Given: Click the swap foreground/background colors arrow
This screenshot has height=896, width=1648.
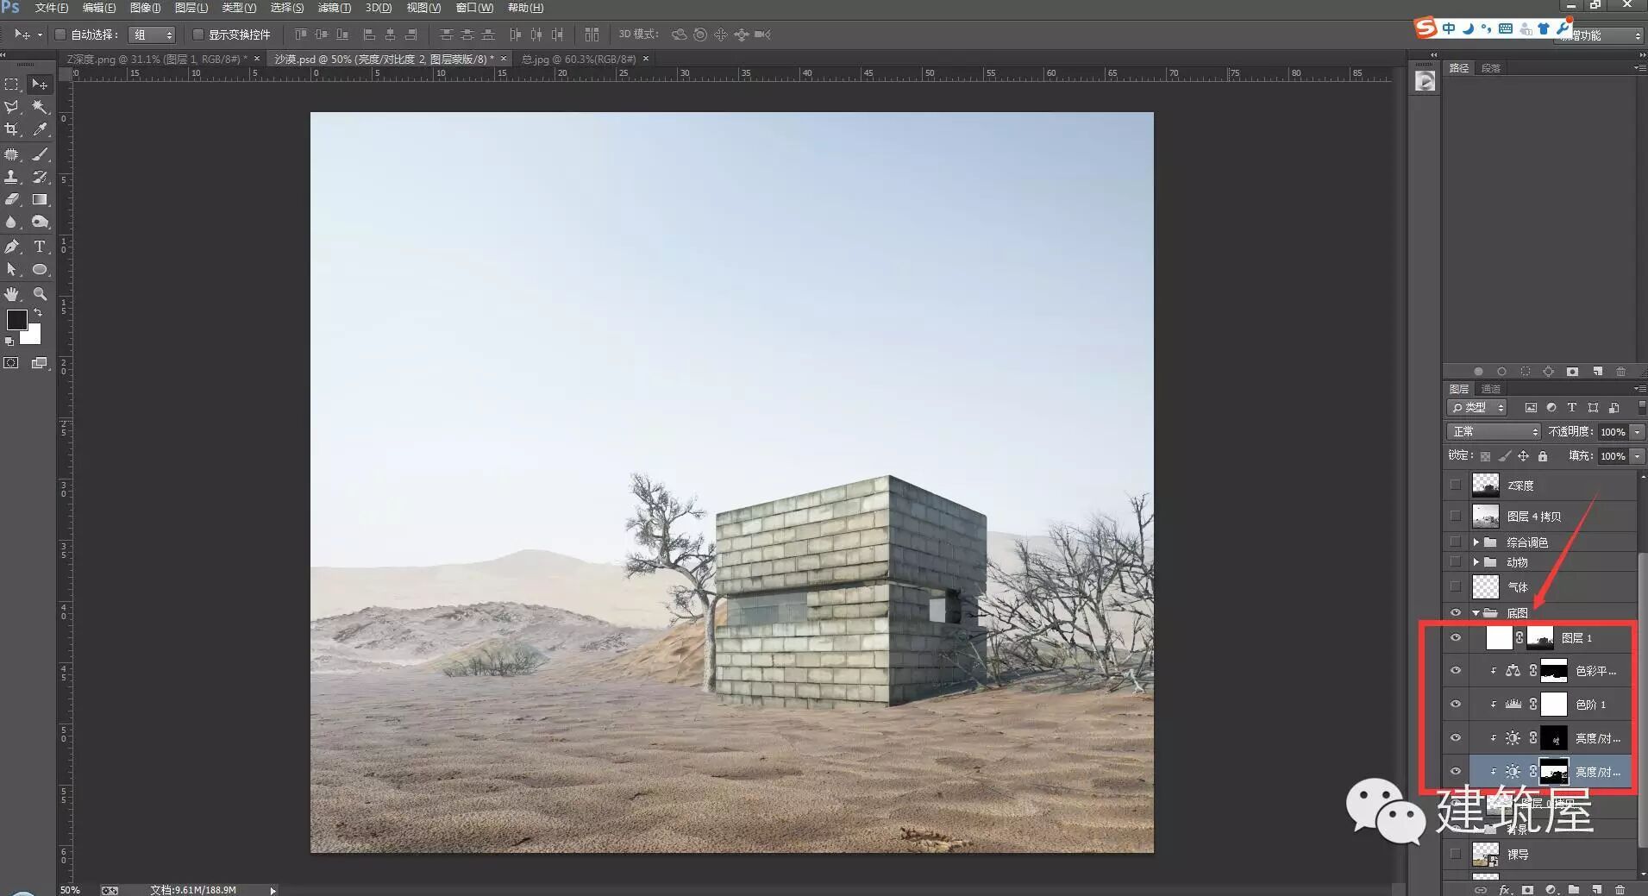Looking at the screenshot, I should coord(38,312).
